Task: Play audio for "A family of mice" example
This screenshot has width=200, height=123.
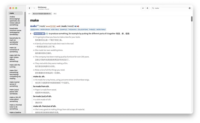Action: tap(34, 44)
